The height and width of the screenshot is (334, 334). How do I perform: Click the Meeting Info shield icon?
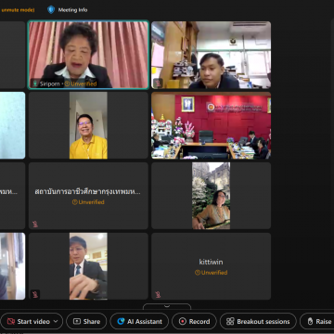[51, 10]
